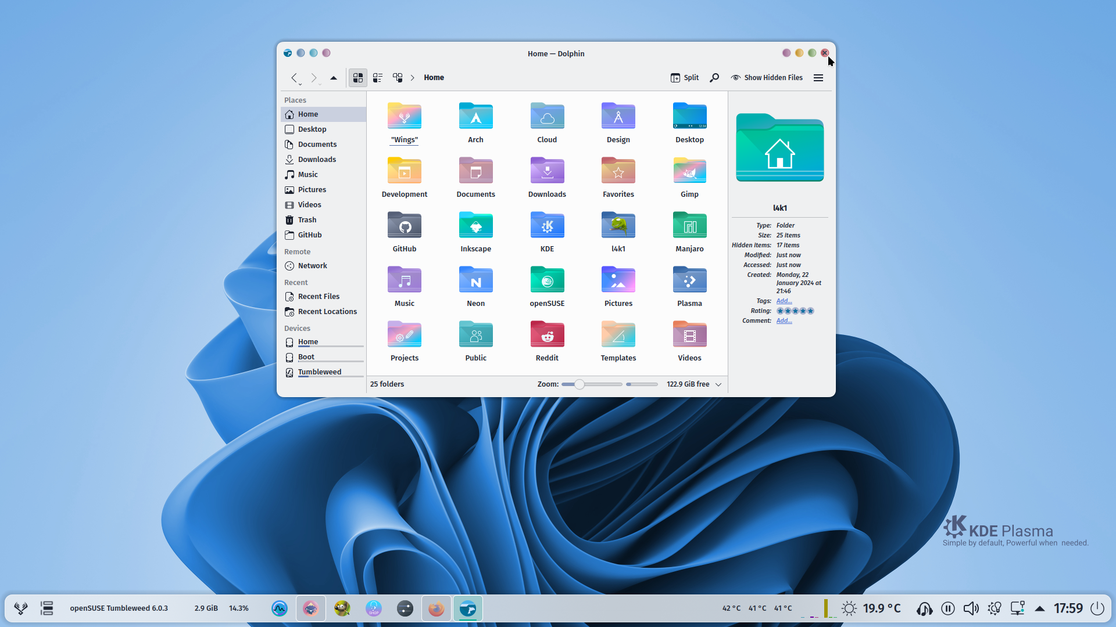The image size is (1116, 627).
Task: Open Trash in sidebar
Action: [323, 220]
